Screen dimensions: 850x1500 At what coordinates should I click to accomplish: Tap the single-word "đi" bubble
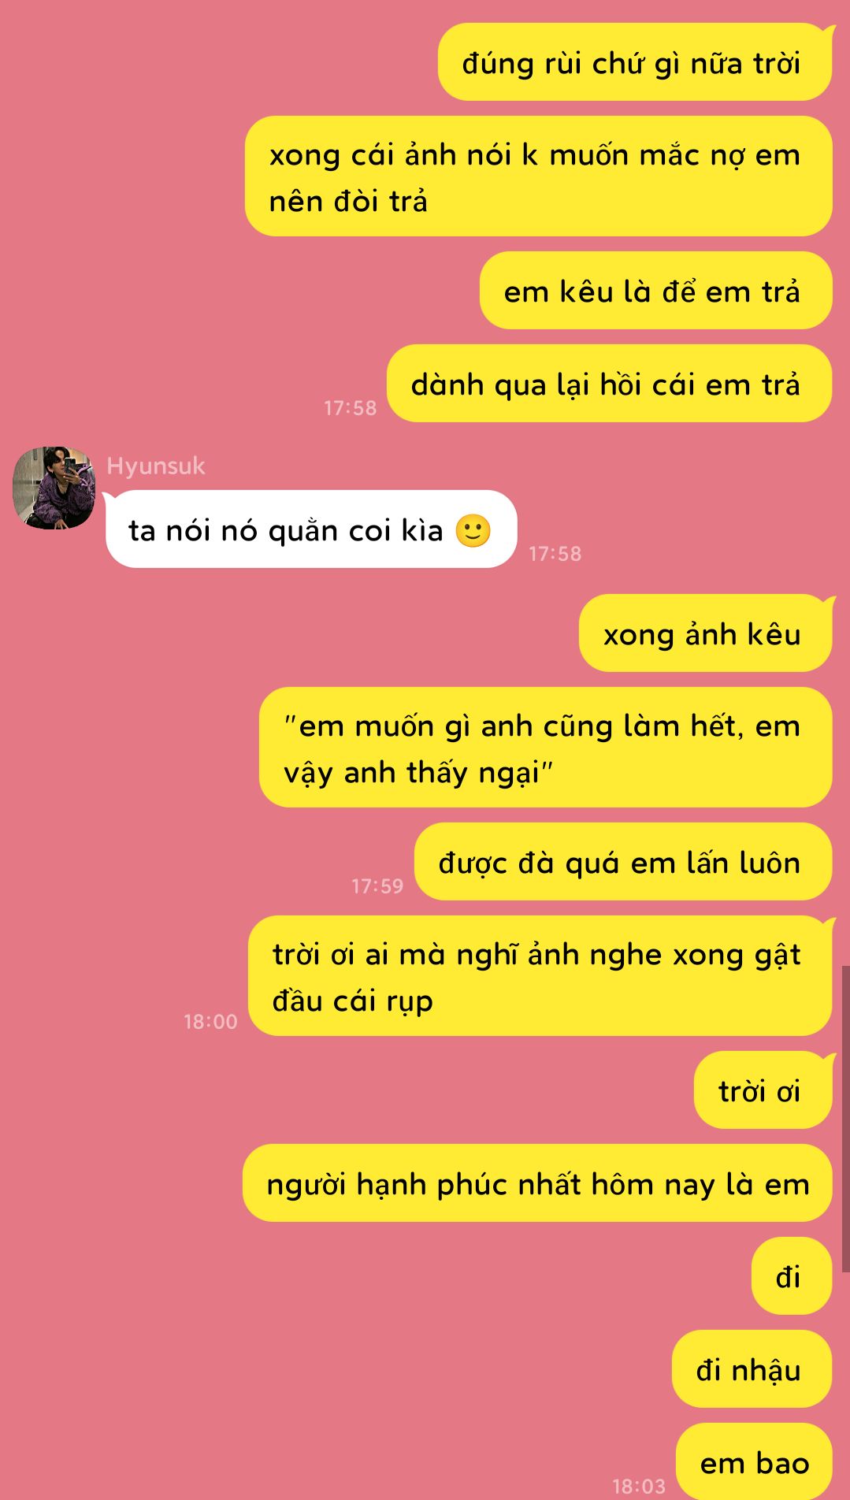(x=792, y=1276)
